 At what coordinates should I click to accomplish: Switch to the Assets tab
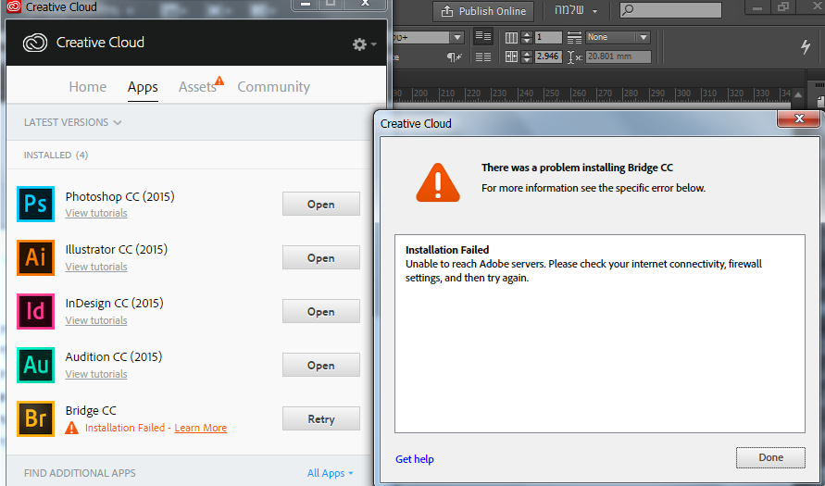pos(197,87)
